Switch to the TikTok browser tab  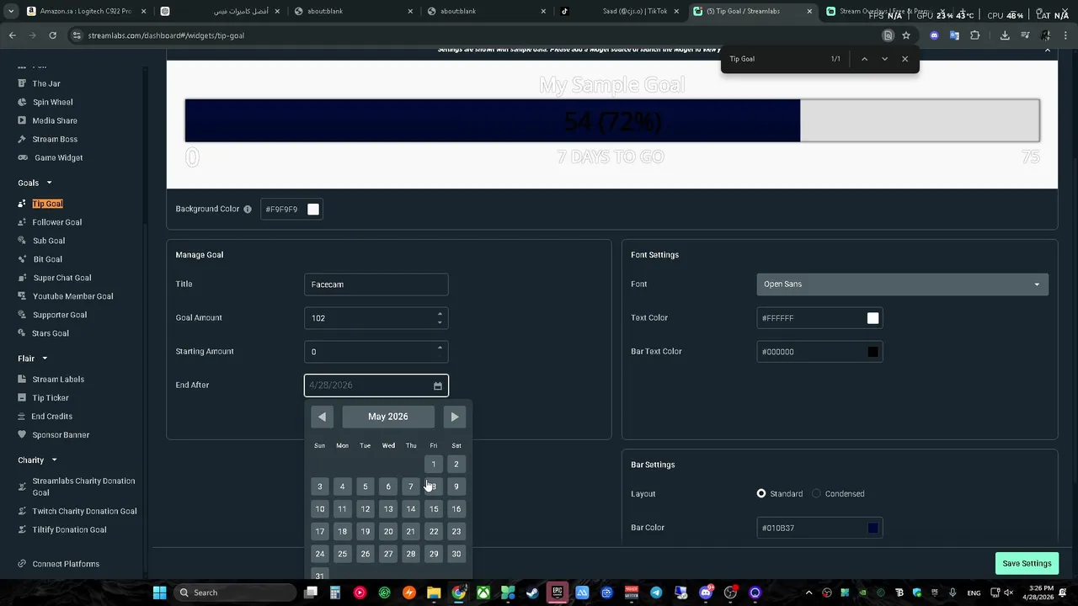619,11
